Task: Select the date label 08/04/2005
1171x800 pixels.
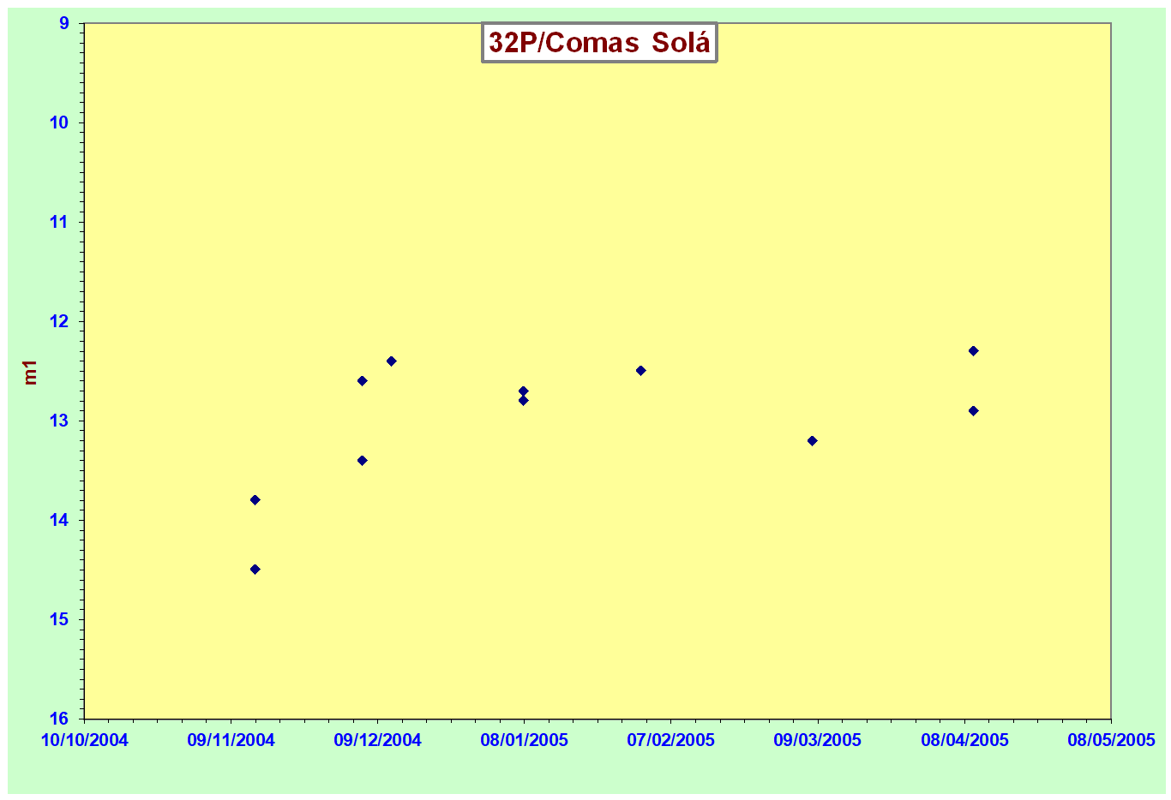Action: [964, 740]
